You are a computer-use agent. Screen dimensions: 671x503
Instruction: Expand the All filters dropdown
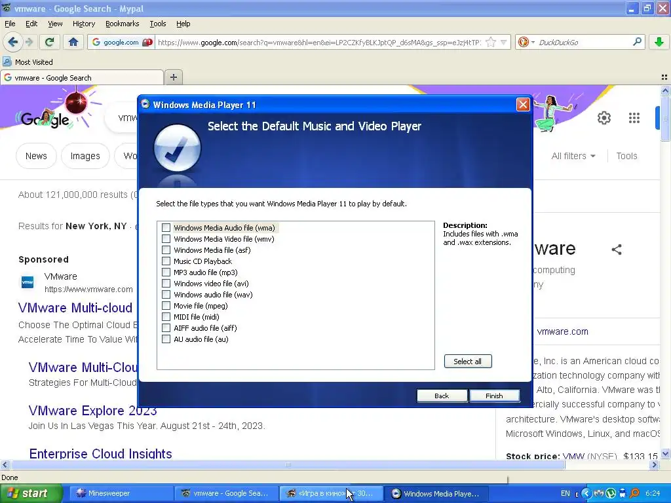[x=573, y=156]
